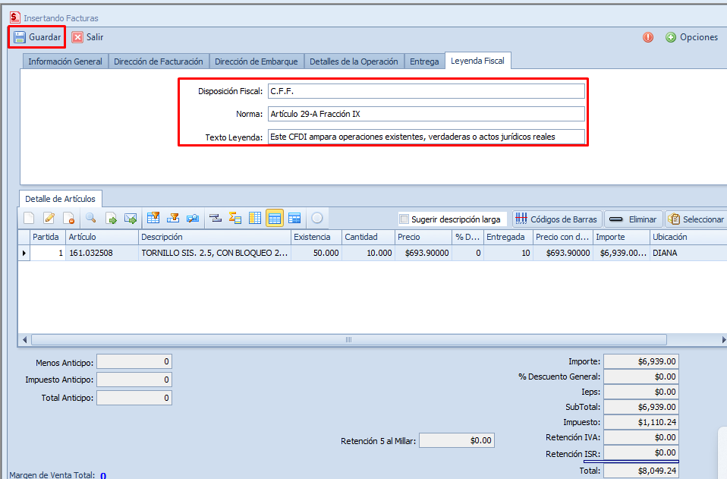
Task: Click the row indicator arrow for partida 1
Action: (x=24, y=253)
